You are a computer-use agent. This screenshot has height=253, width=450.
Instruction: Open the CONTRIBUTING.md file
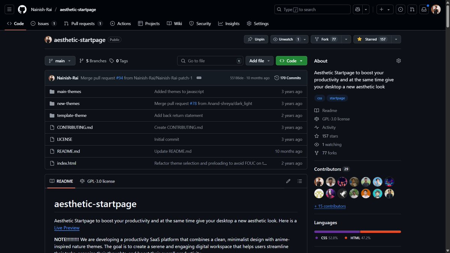(75, 127)
